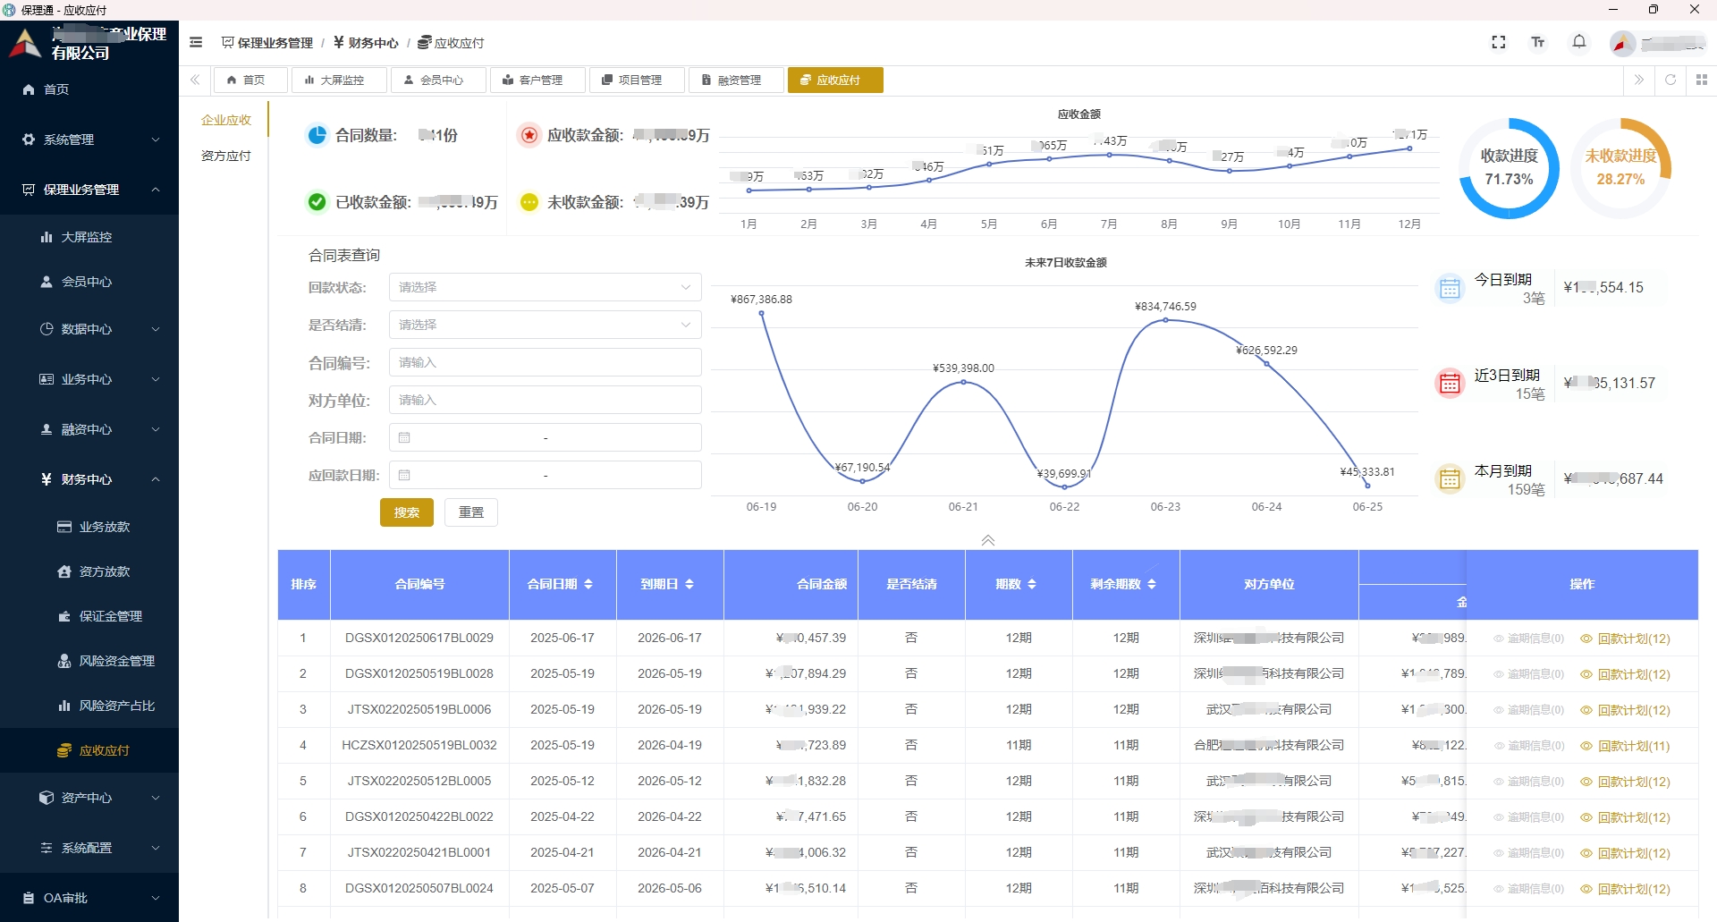Image resolution: width=1717 pixels, height=922 pixels.
Task: Click the 合同编号 input field
Action: (545, 362)
